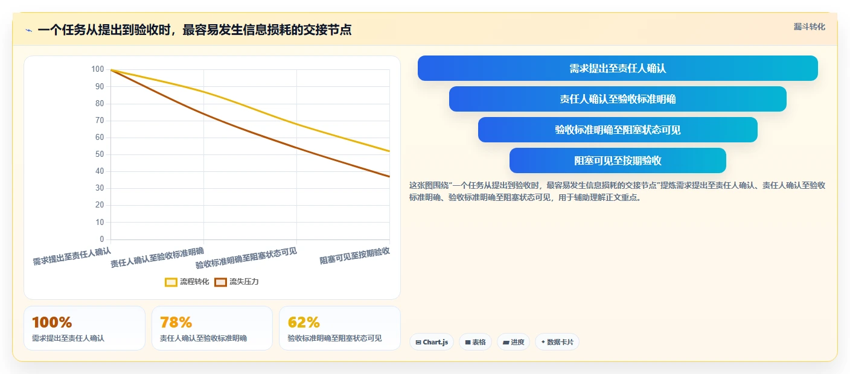Click x-axis label 验收标准明确至阻塞状态可见

(246, 258)
